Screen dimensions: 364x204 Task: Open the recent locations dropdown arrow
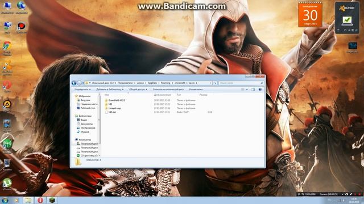[x=83, y=83]
